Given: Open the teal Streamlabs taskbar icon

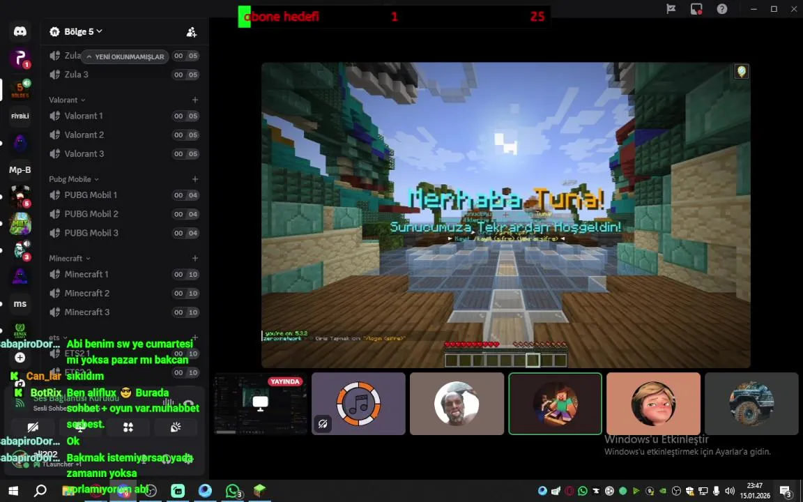Looking at the screenshot, I should [x=178, y=491].
